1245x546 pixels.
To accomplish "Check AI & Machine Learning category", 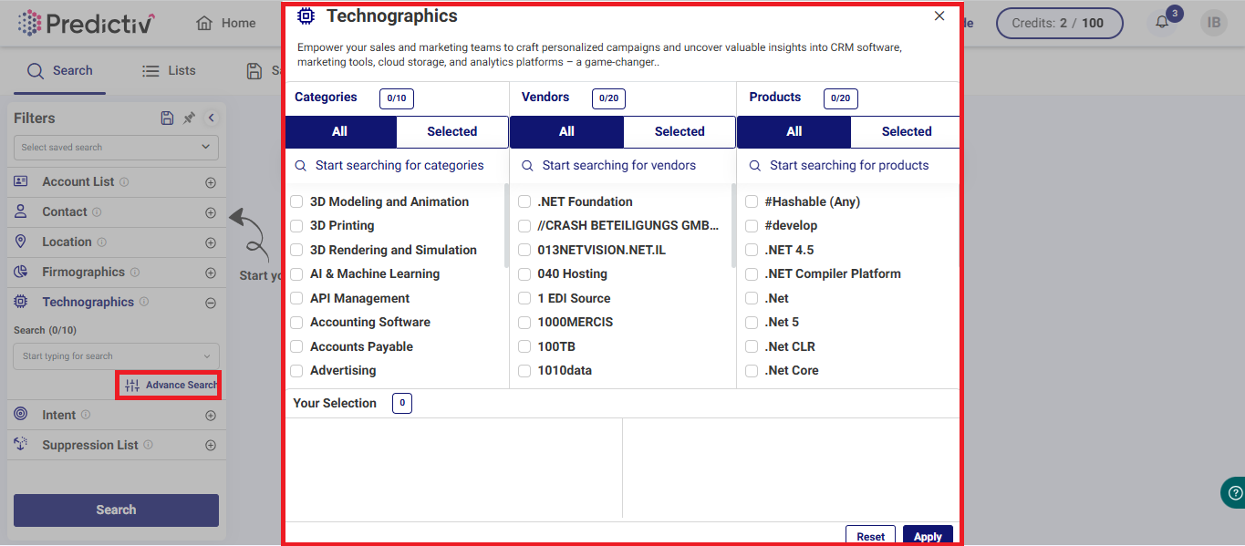I will coord(296,273).
